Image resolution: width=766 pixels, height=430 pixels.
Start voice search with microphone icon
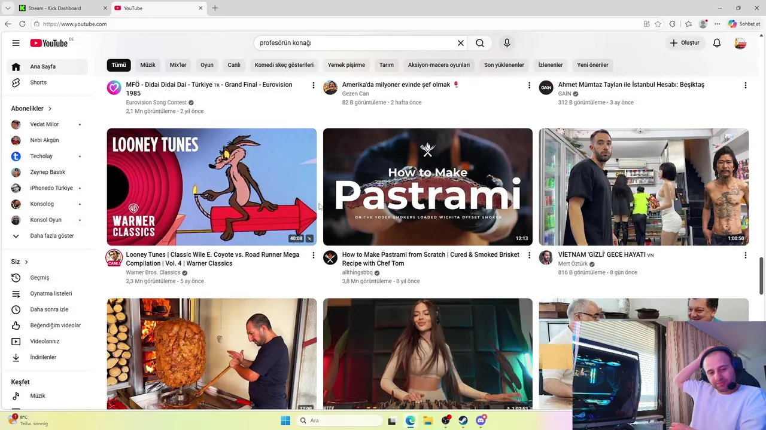(x=507, y=43)
